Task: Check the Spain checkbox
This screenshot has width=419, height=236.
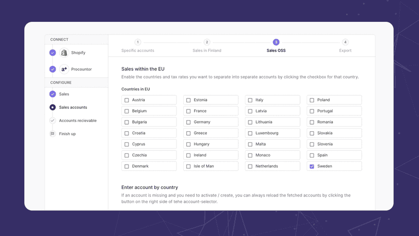Action: (312, 155)
